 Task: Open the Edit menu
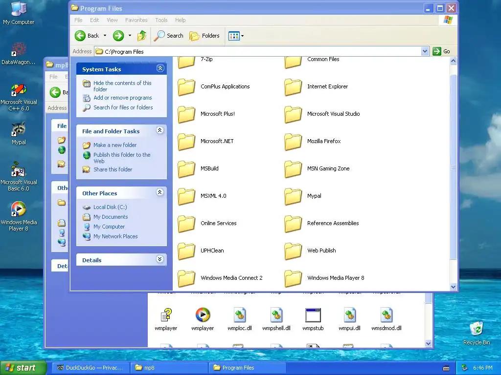click(x=94, y=20)
